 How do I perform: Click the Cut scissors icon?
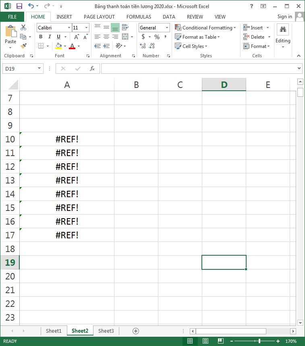(x=23, y=27)
